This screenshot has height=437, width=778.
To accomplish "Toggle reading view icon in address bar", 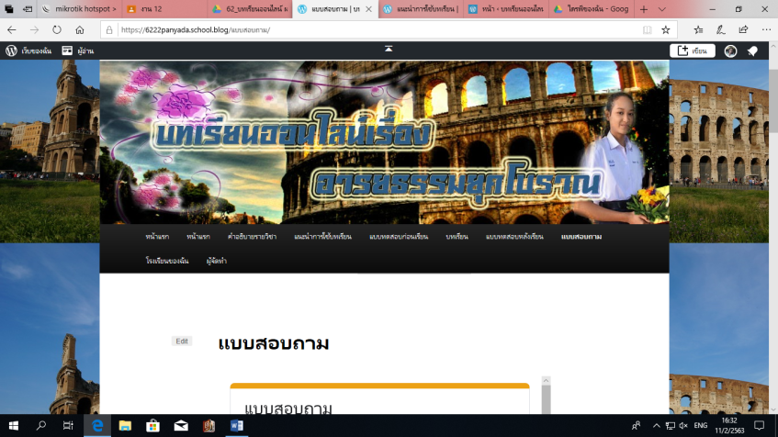I will click(648, 29).
